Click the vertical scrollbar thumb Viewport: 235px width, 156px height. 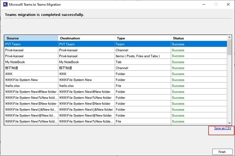229,47
